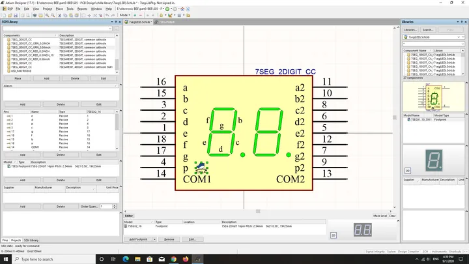This screenshot has width=469, height=264.
Task: Open the Mode dropdown in toolbar
Action: pyautogui.click(x=125, y=15)
